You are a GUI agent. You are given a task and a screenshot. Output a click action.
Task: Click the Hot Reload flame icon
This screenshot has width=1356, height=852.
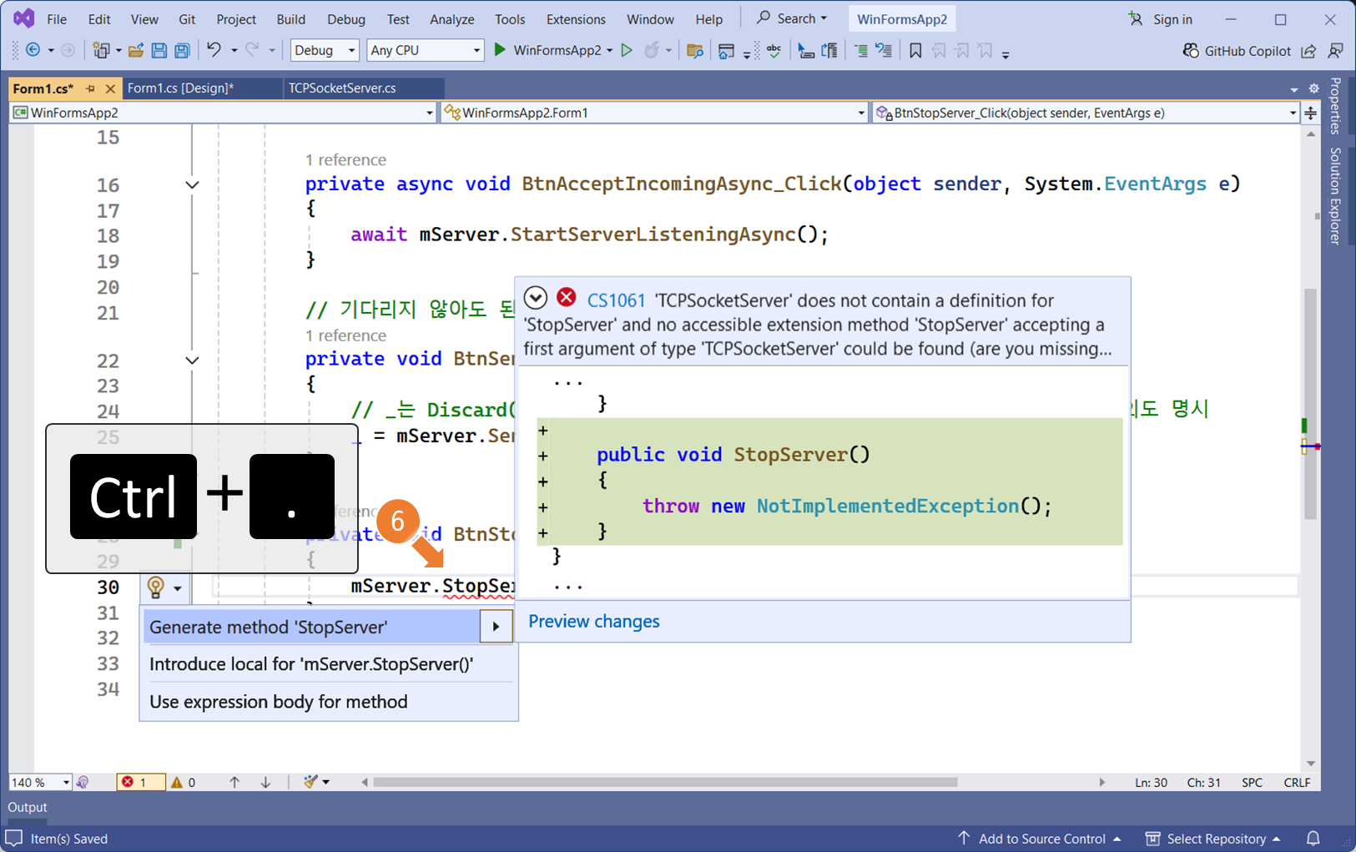652,50
